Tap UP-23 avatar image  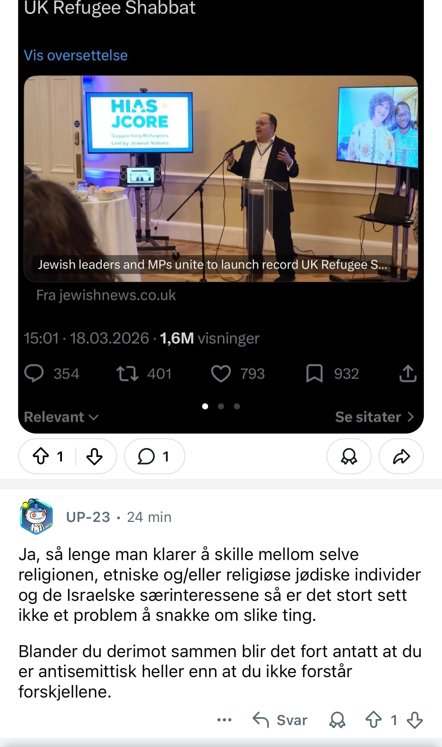(36, 517)
